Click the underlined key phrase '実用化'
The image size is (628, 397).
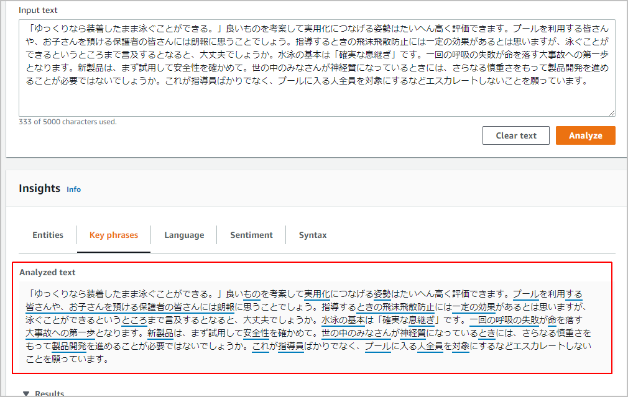click(317, 294)
